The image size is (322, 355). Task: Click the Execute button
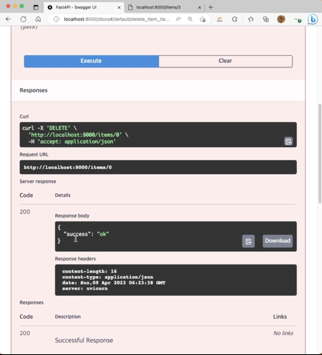(91, 61)
